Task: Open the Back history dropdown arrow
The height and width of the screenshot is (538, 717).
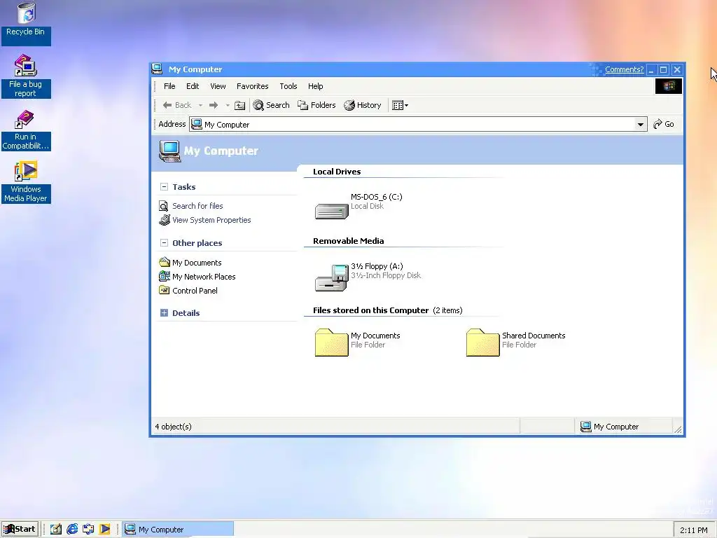Action: tap(200, 105)
